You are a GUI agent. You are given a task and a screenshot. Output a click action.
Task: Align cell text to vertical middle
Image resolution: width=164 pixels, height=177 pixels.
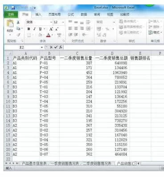(x=76, y=22)
